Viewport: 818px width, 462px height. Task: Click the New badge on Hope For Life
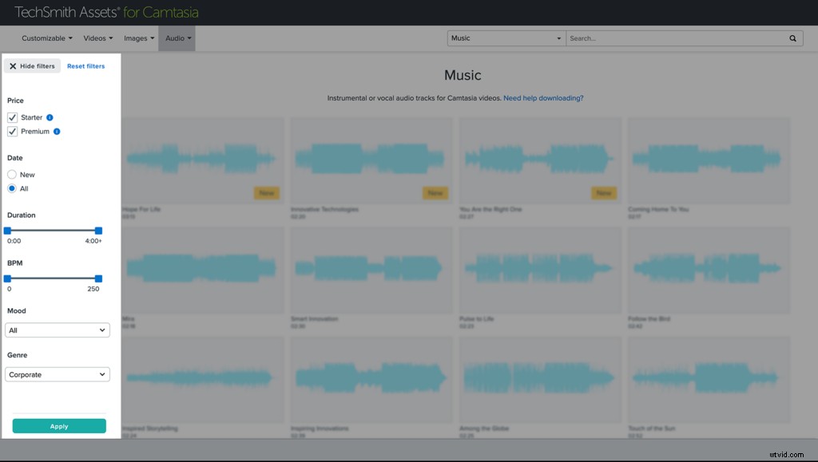[267, 192]
